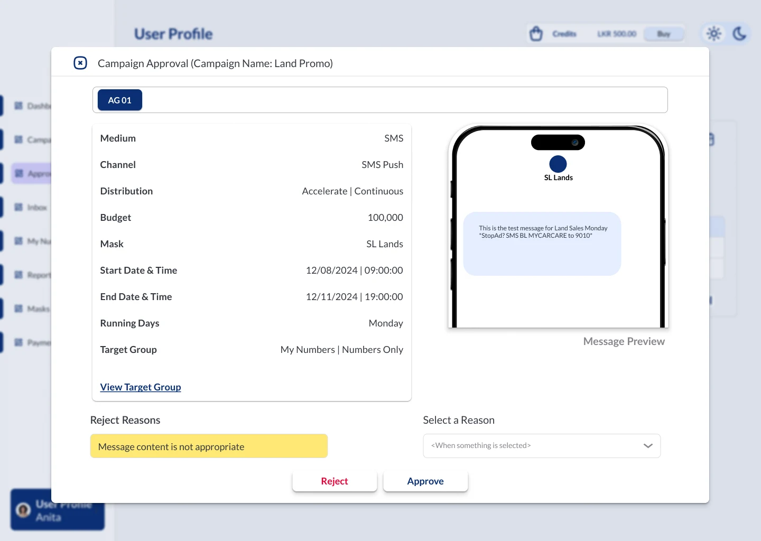Screen dimensions: 761x541
Task: Open the View Target Group link
Action: tap(141, 387)
